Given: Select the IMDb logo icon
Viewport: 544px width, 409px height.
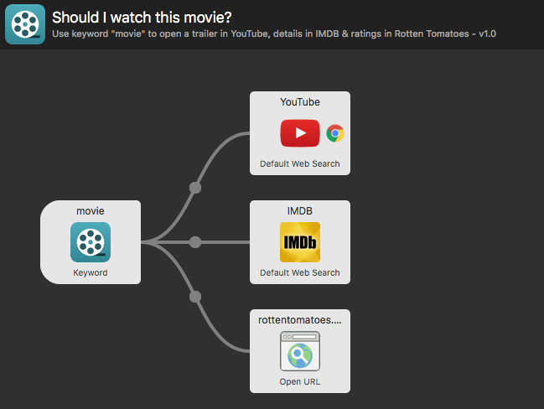Looking at the screenshot, I should tap(300, 242).
